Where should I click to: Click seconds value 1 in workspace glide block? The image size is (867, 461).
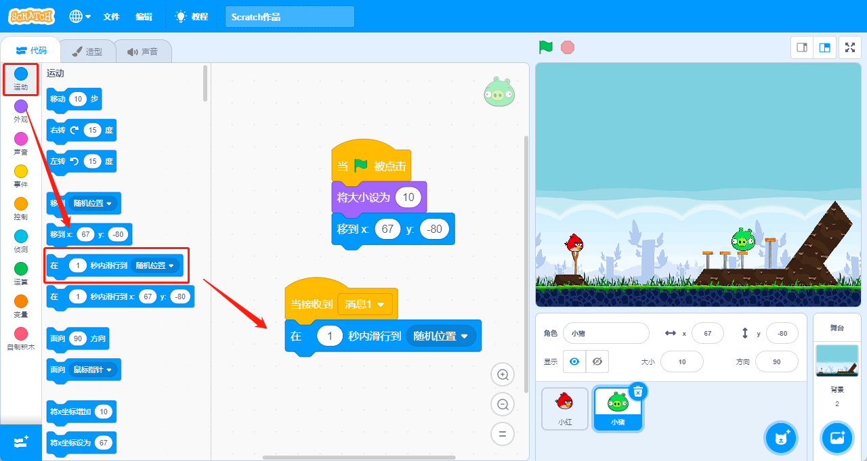click(x=330, y=336)
